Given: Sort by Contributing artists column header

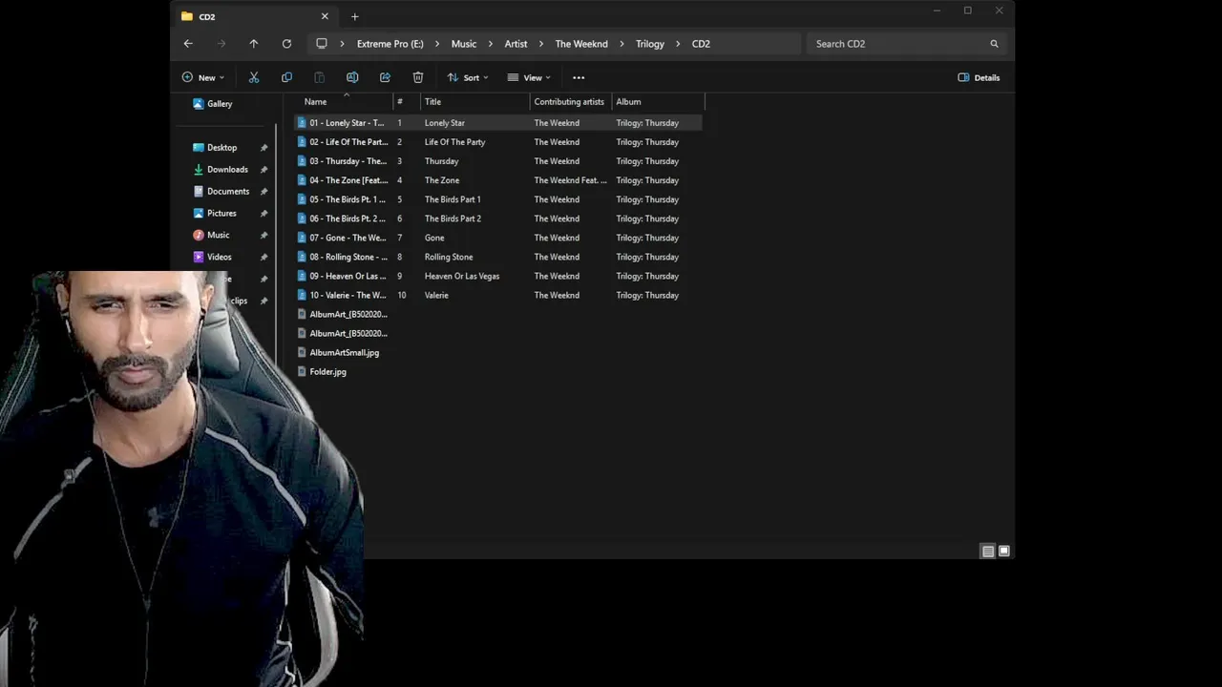Looking at the screenshot, I should [x=570, y=102].
